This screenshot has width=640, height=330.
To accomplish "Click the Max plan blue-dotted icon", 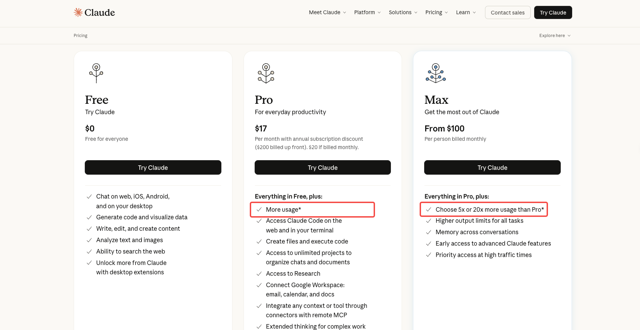I will (x=436, y=73).
